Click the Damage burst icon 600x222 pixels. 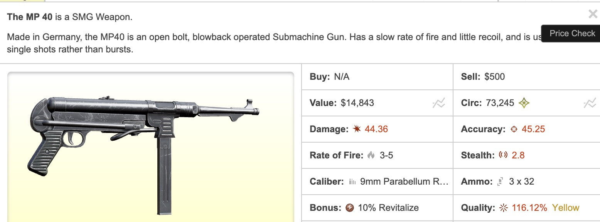click(357, 129)
